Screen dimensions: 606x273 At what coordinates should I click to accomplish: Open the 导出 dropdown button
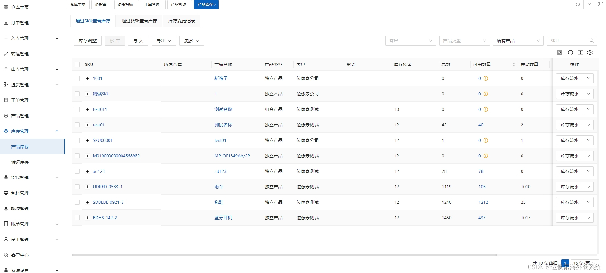click(164, 41)
